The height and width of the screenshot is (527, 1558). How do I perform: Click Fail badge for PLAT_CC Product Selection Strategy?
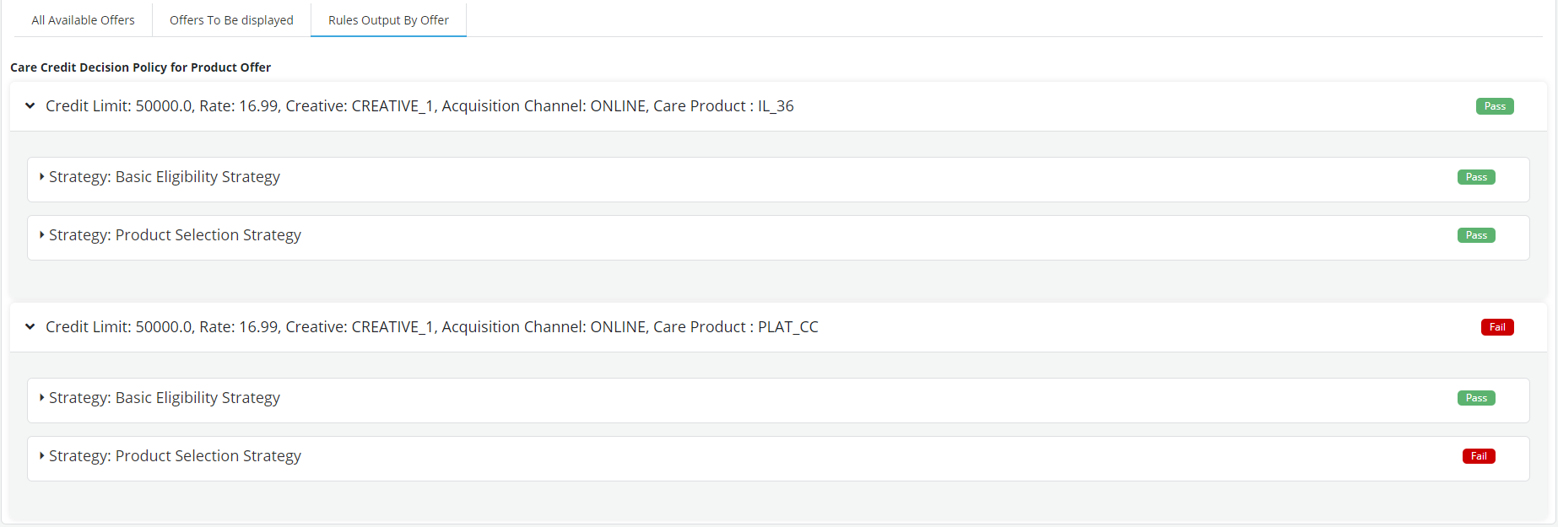coord(1478,456)
